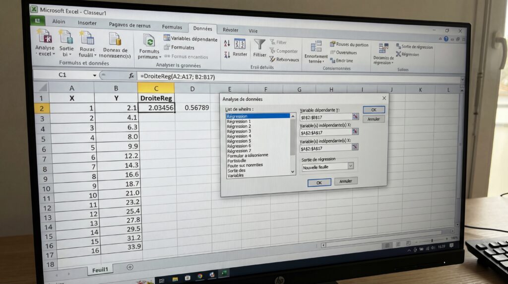Open the Roırac fuuäll ribbon button
This screenshot has height=284, width=508.
point(87,43)
